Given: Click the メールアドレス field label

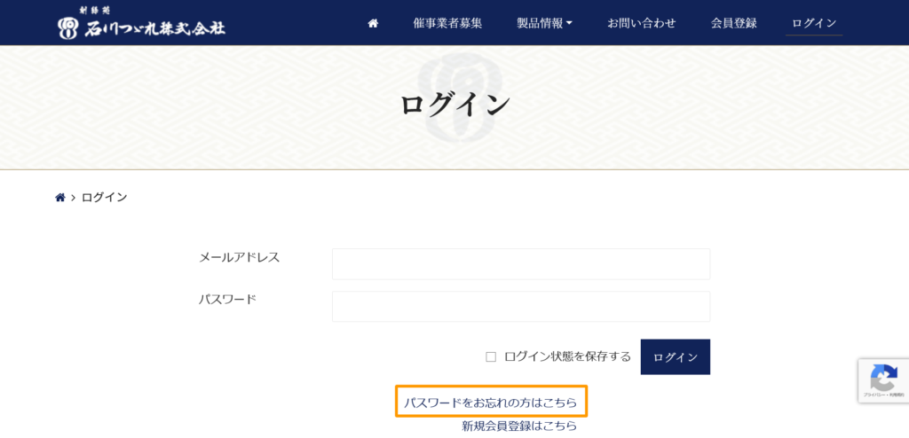Looking at the screenshot, I should click(239, 257).
